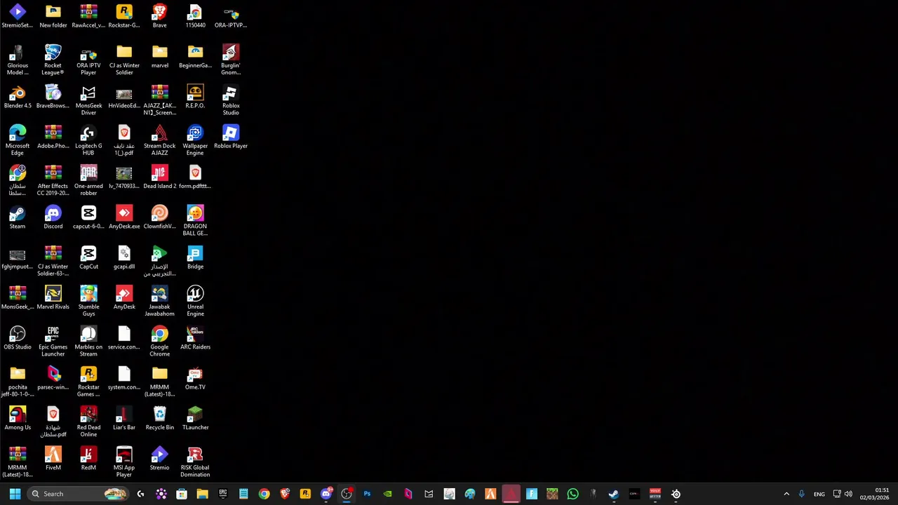This screenshot has height=505, width=898.
Task: Select the Steam desktop shortcut
Action: coord(18,217)
